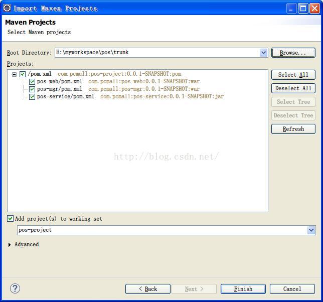Click the Cancel button

click(292, 289)
